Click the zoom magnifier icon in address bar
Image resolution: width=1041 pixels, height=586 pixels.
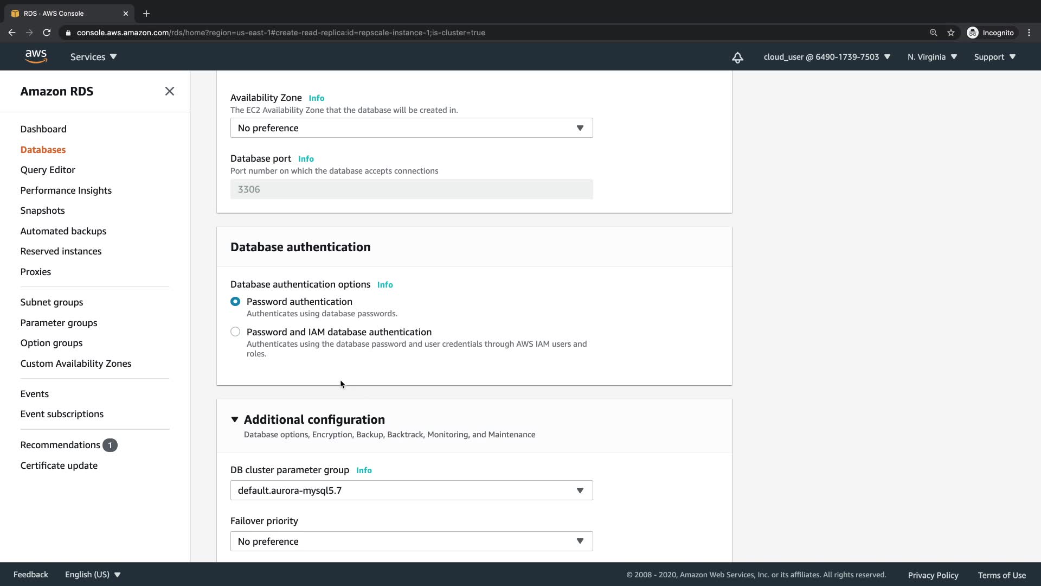933,33
